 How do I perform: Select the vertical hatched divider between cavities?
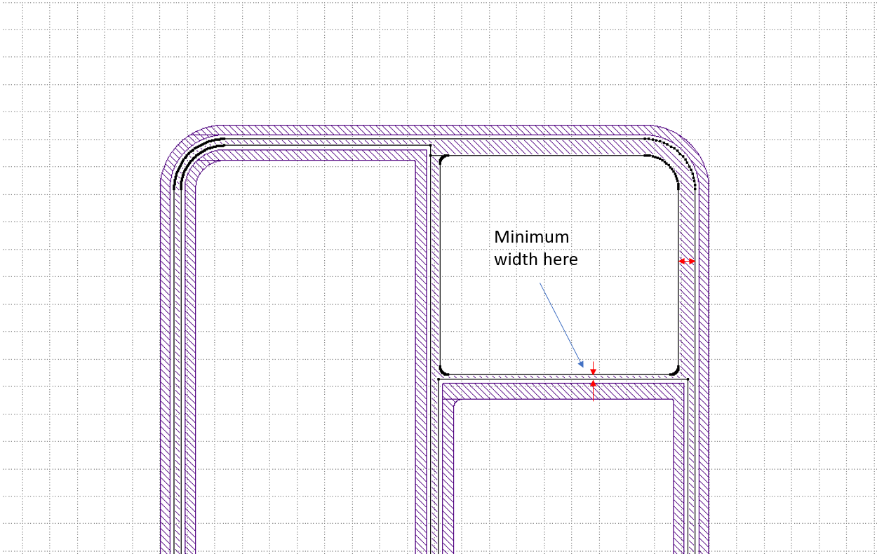421,351
